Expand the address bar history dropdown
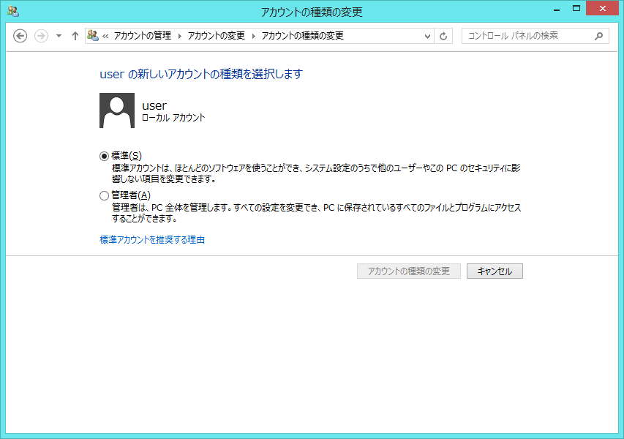The width and height of the screenshot is (624, 439). [x=428, y=36]
